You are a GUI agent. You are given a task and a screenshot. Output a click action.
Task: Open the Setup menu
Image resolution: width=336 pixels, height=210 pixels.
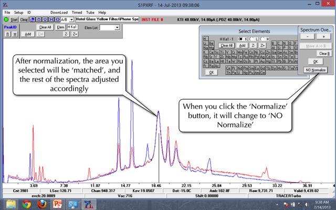[x=18, y=12]
